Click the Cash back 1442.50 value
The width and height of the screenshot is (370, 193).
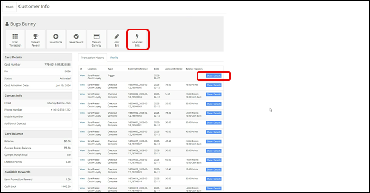(66, 187)
